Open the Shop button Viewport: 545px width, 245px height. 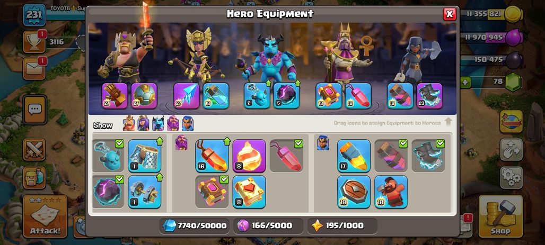[x=500, y=216]
